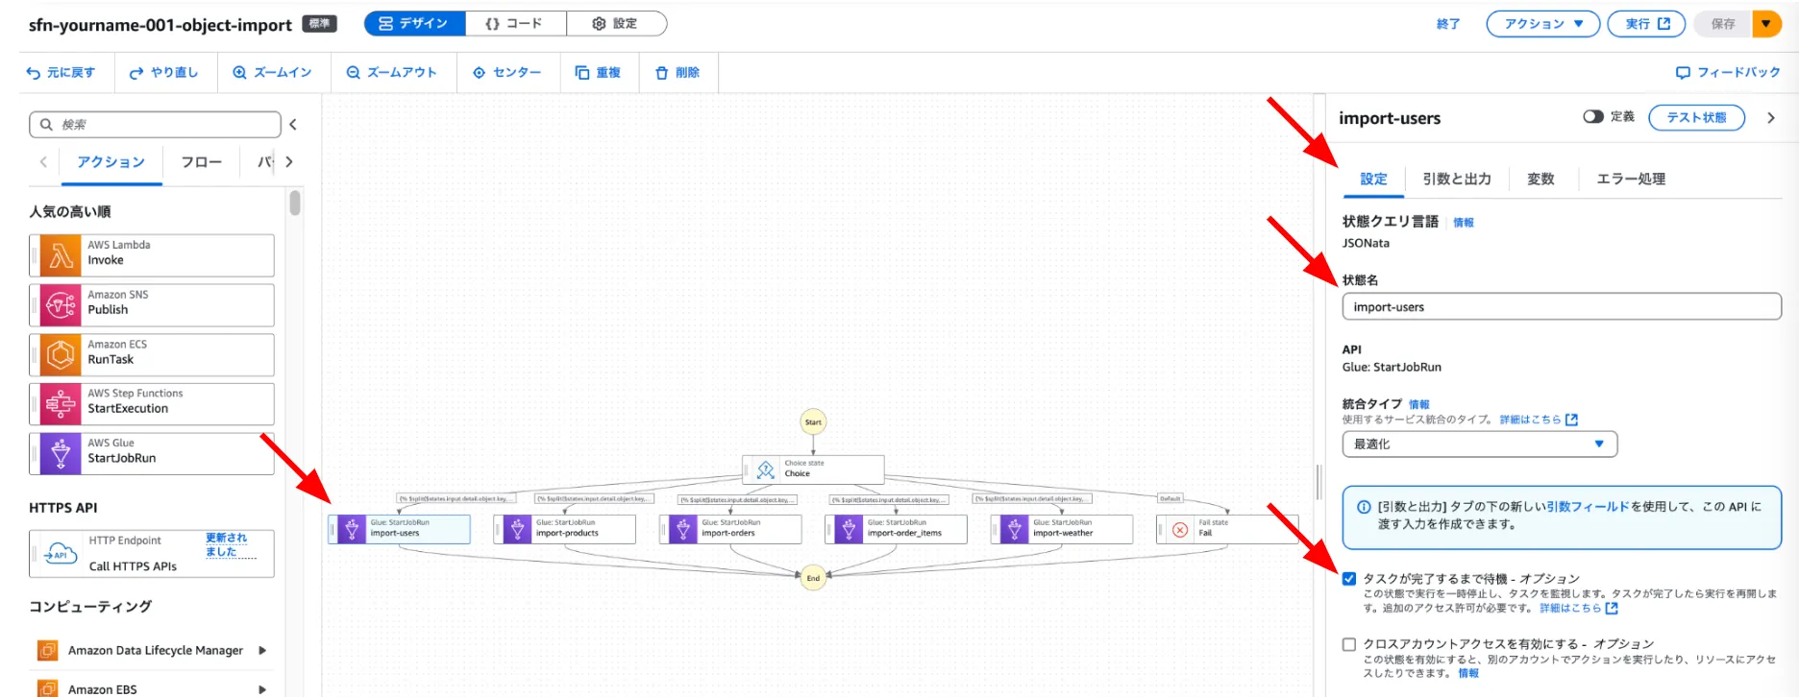Expand Amazon Data Lifecycle Manager entry
1799x697 pixels.
(262, 650)
